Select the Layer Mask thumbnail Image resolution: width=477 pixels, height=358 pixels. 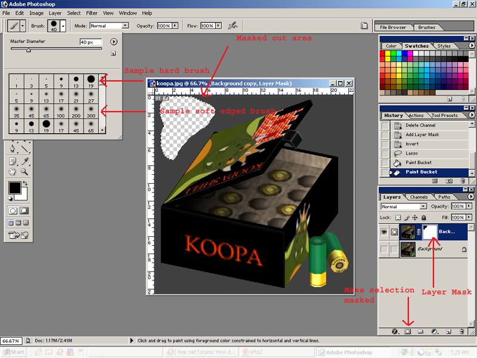430,233
